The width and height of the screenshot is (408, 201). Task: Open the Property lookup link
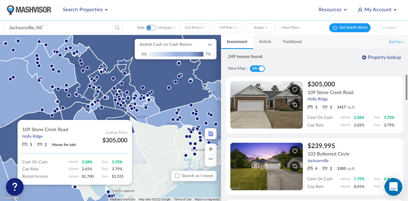[384, 58]
